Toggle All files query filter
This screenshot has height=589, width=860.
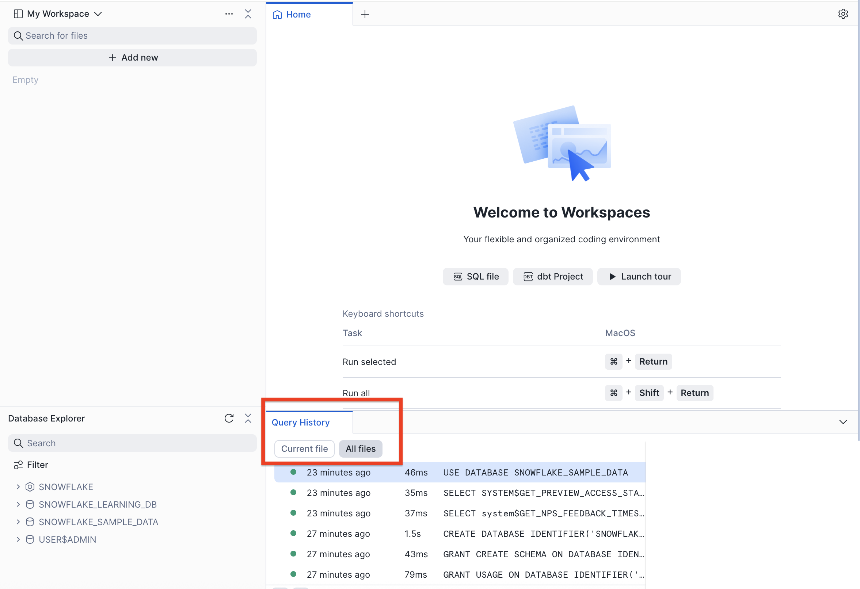[x=361, y=449]
